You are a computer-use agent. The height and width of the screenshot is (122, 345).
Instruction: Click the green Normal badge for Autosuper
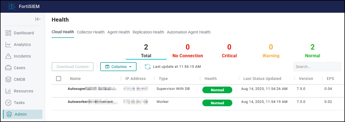tap(217, 90)
